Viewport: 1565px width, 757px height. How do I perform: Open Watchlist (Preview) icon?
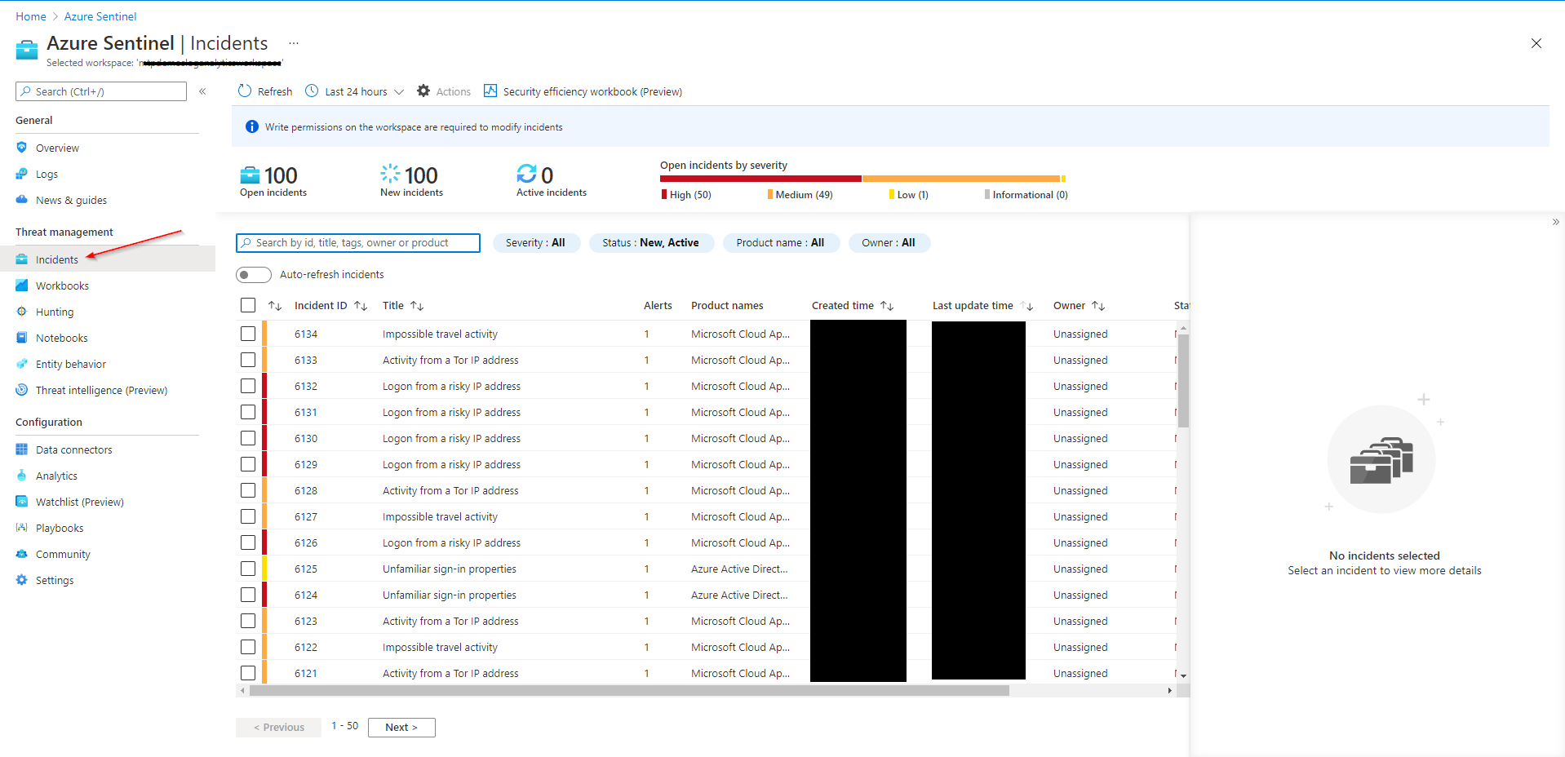pyautogui.click(x=22, y=502)
